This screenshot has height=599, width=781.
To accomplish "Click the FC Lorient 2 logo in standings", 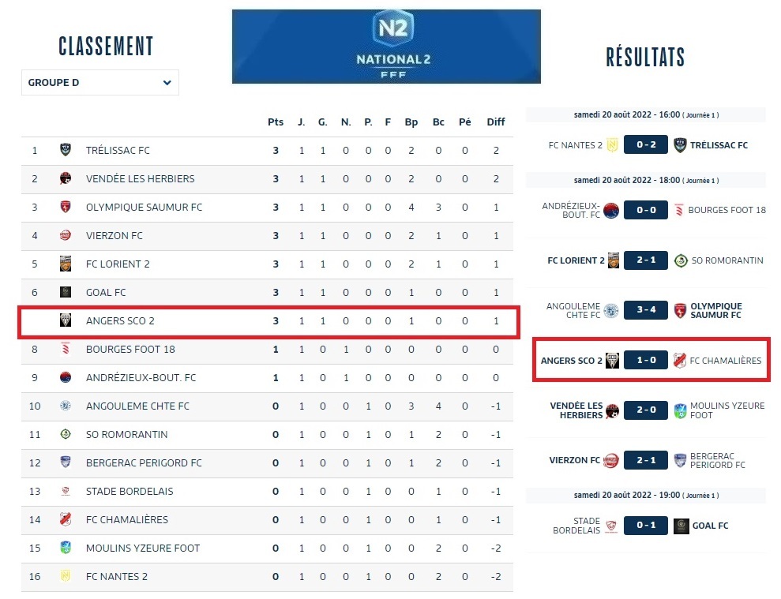I will click(x=66, y=264).
